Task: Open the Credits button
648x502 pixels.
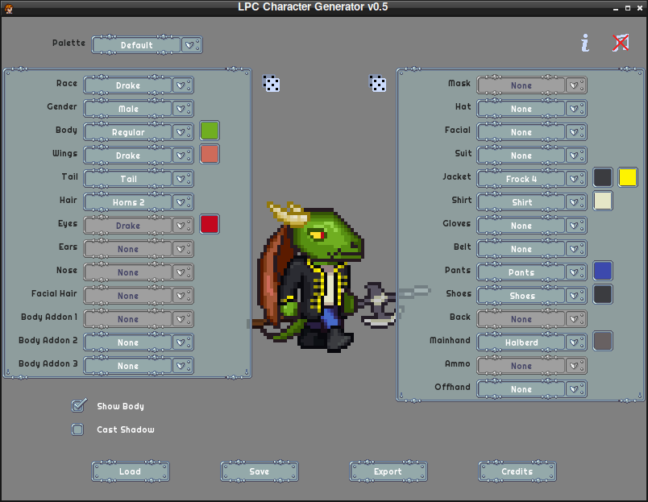Action: pyautogui.click(x=517, y=471)
